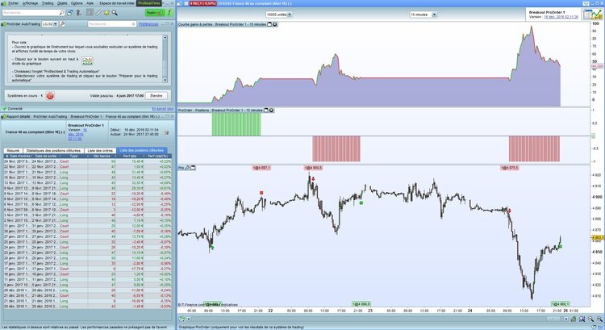Switch to Liste des ordres tab

point(100,151)
